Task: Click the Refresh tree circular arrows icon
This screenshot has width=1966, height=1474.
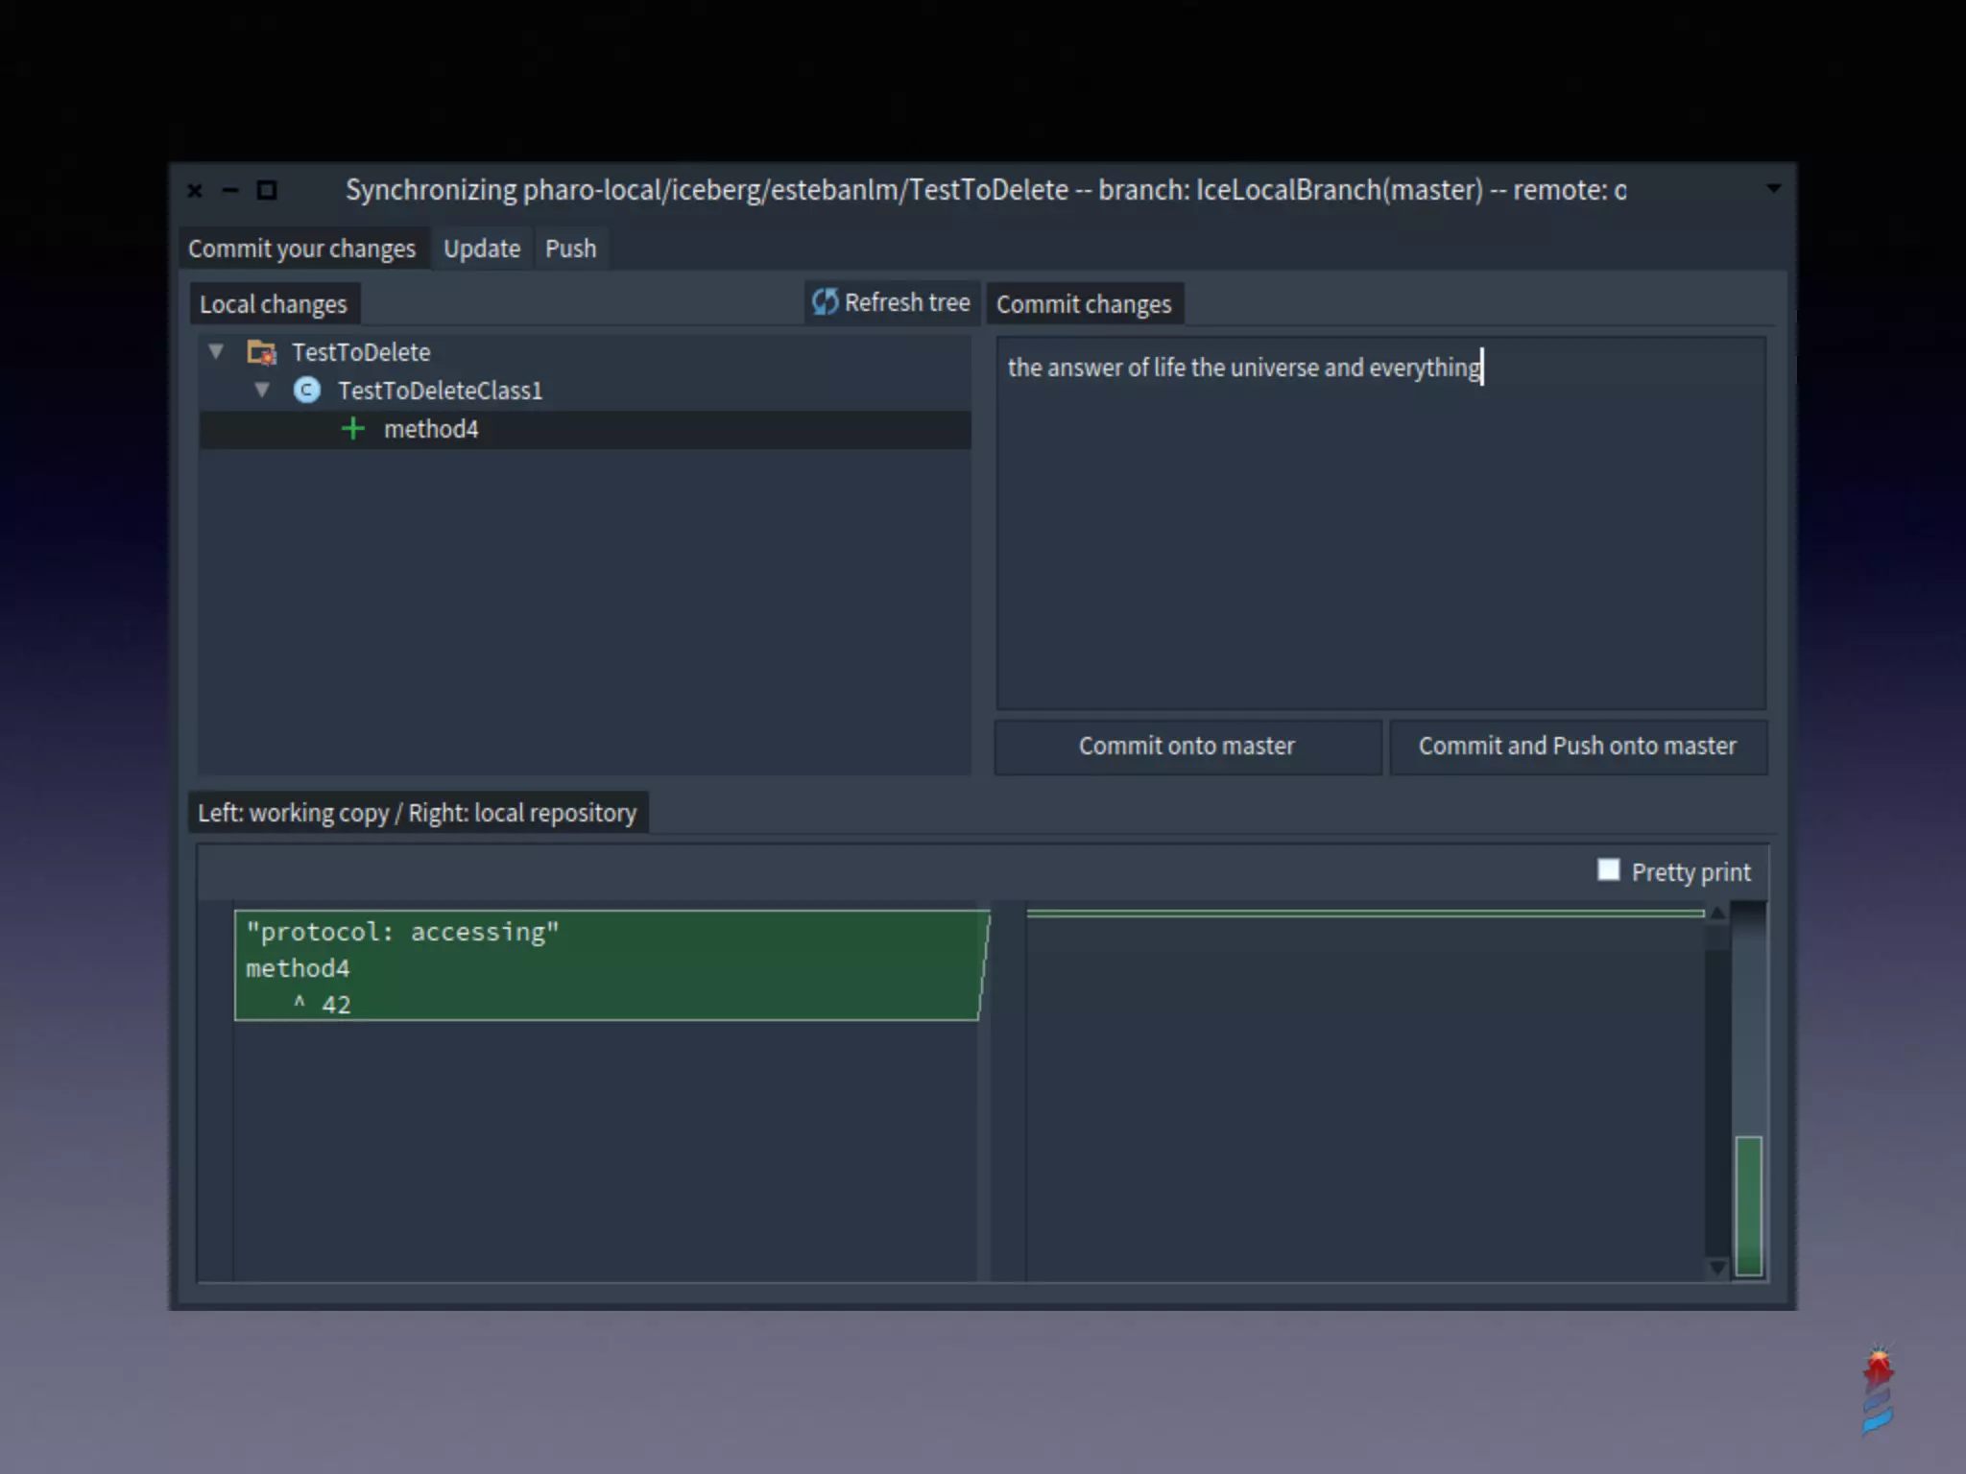Action: coord(825,302)
